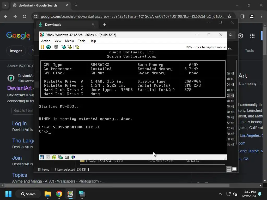The height and width of the screenshot is (200, 267).
Task: Click the sound speaker status icon in 86Box
Action: coord(73,157)
